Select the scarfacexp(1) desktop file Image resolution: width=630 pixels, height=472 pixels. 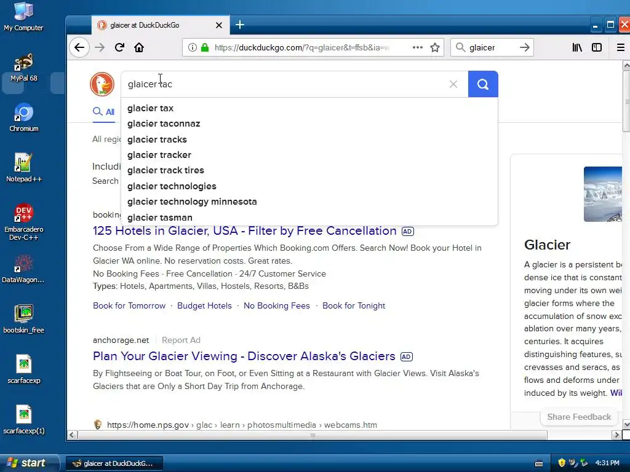[24, 420]
